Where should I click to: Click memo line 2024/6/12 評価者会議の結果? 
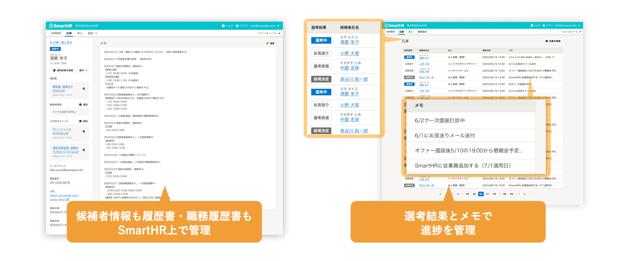tap(128, 59)
